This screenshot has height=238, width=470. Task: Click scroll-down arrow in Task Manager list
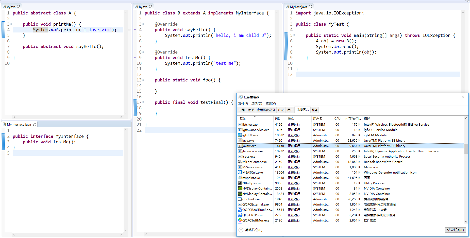click(466, 222)
